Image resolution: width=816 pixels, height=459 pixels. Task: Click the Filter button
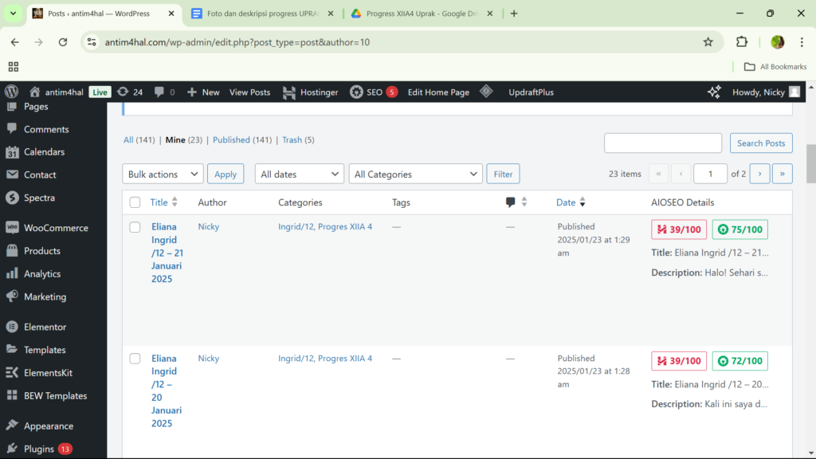(x=503, y=174)
